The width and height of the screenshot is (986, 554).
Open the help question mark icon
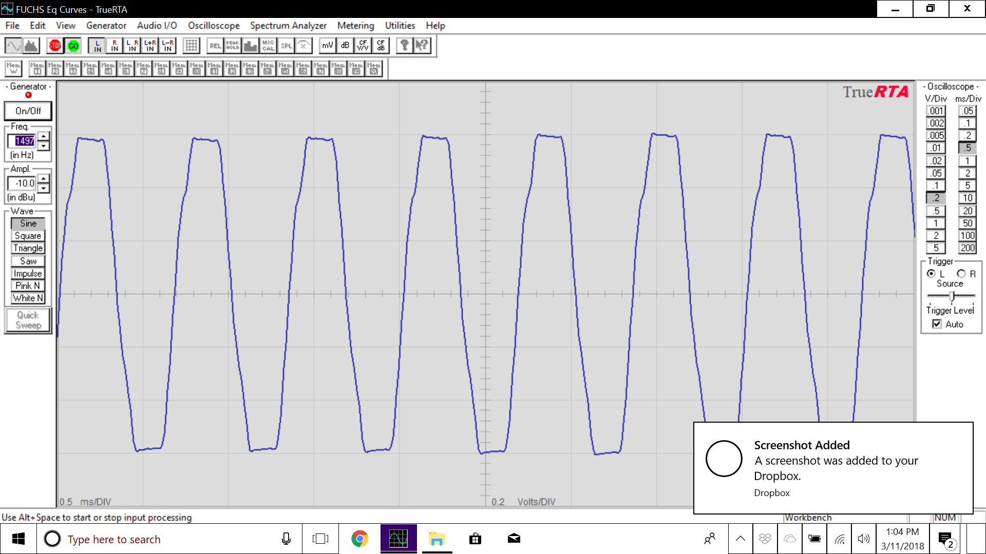coord(405,46)
